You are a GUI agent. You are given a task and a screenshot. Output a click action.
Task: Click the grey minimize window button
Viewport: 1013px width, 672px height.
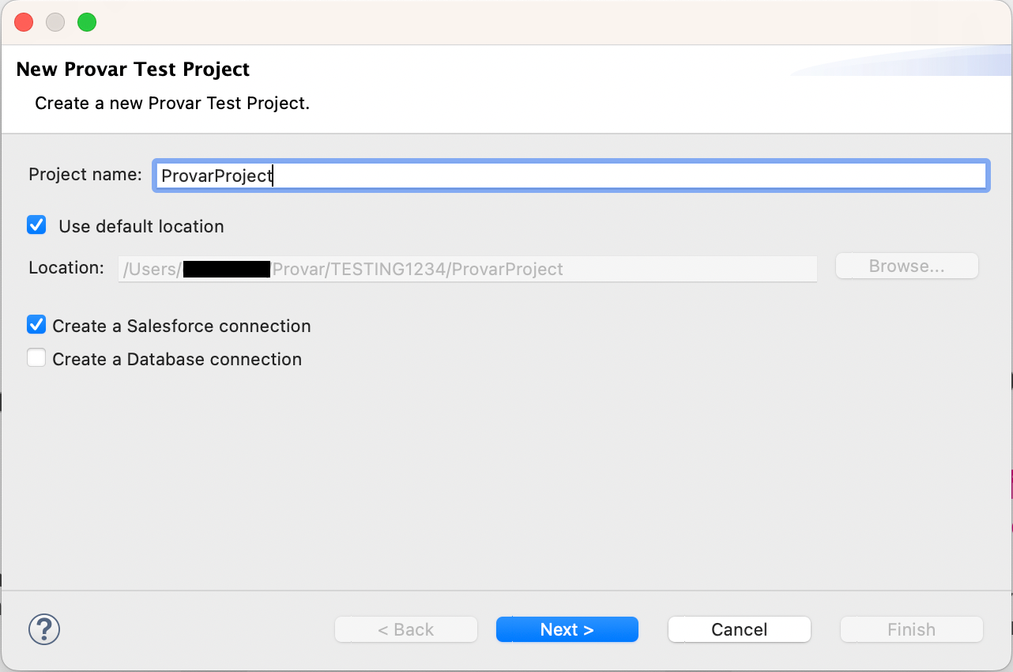(55, 22)
